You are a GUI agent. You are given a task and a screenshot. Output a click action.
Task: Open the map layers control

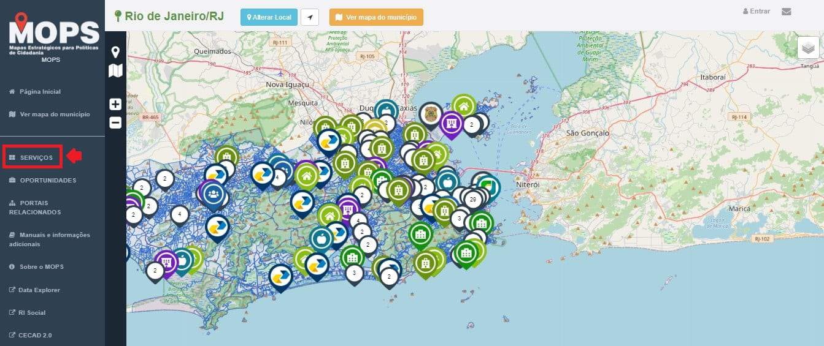(808, 47)
